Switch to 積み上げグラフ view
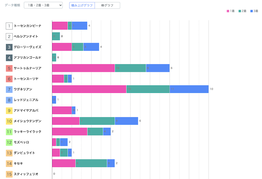The width and height of the screenshot is (262, 179). tap(82, 5)
